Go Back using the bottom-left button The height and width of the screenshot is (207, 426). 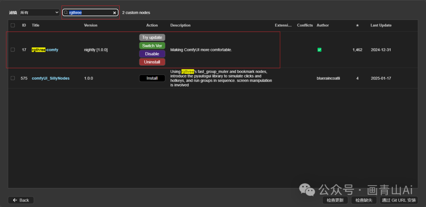point(21,200)
